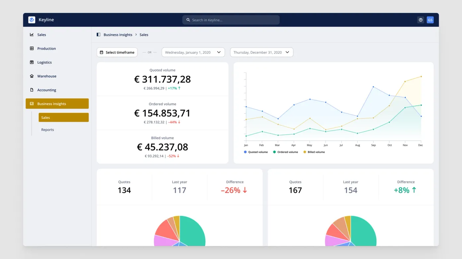The height and width of the screenshot is (259, 462).
Task: Click the previous amount € 266.994,29
Action: pyautogui.click(x=154, y=88)
